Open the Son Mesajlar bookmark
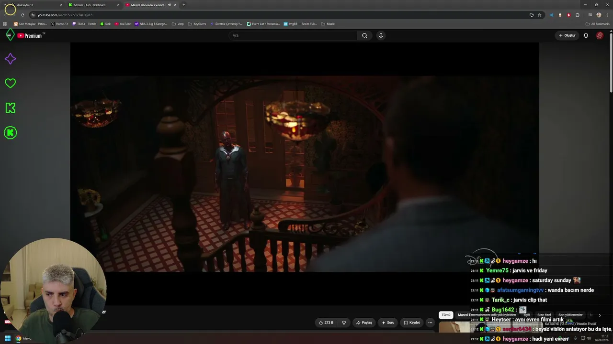This screenshot has height=344, width=613. (30, 24)
